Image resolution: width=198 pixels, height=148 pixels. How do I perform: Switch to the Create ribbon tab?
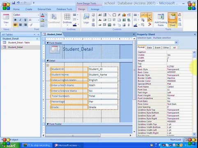click(29, 9)
